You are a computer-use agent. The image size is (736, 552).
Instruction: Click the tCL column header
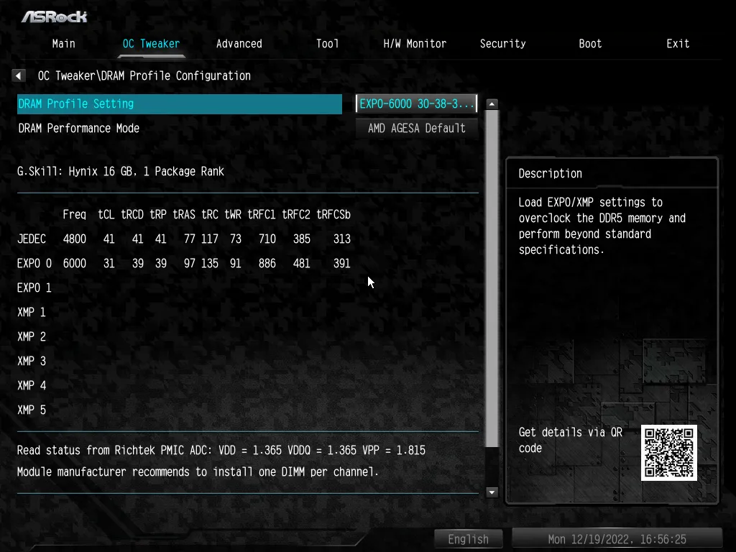[106, 214]
